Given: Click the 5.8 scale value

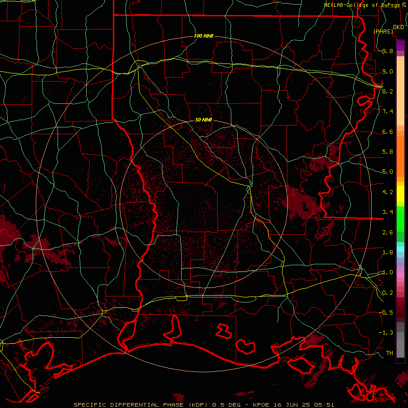Looking at the screenshot, I should click(388, 152).
